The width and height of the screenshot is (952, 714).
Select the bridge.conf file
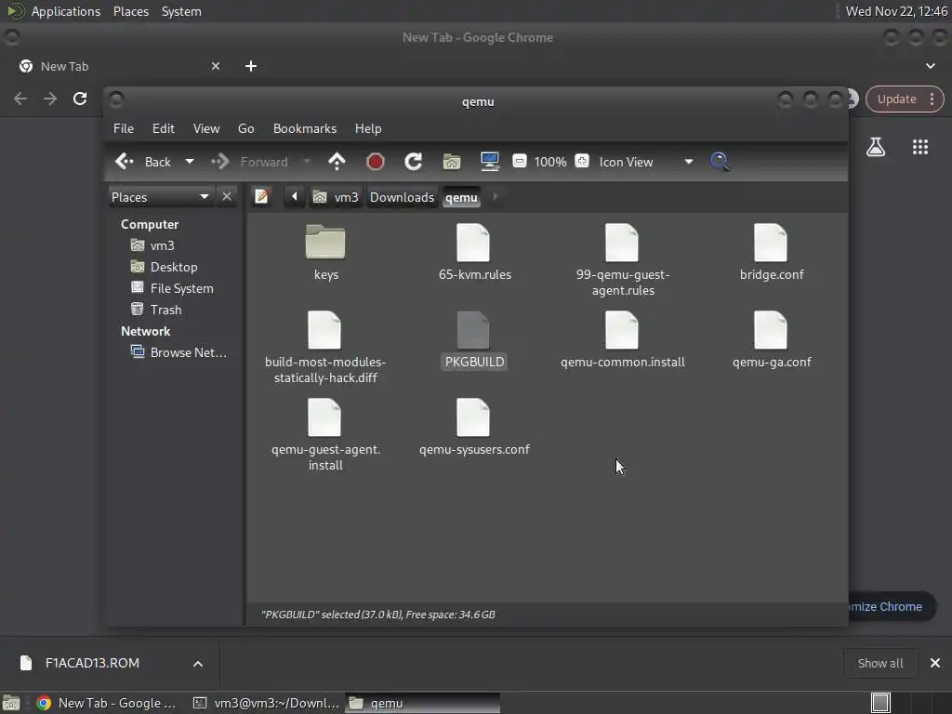[771, 252]
